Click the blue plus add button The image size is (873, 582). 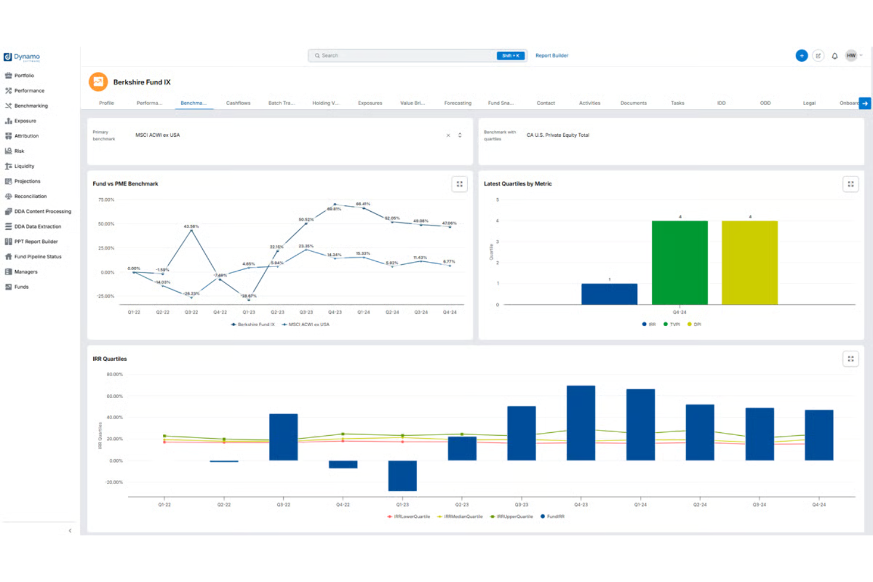tap(801, 55)
